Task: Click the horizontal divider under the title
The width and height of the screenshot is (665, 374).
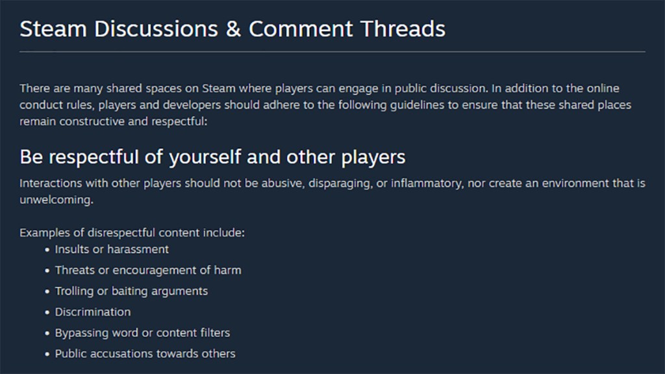Action: click(x=332, y=51)
